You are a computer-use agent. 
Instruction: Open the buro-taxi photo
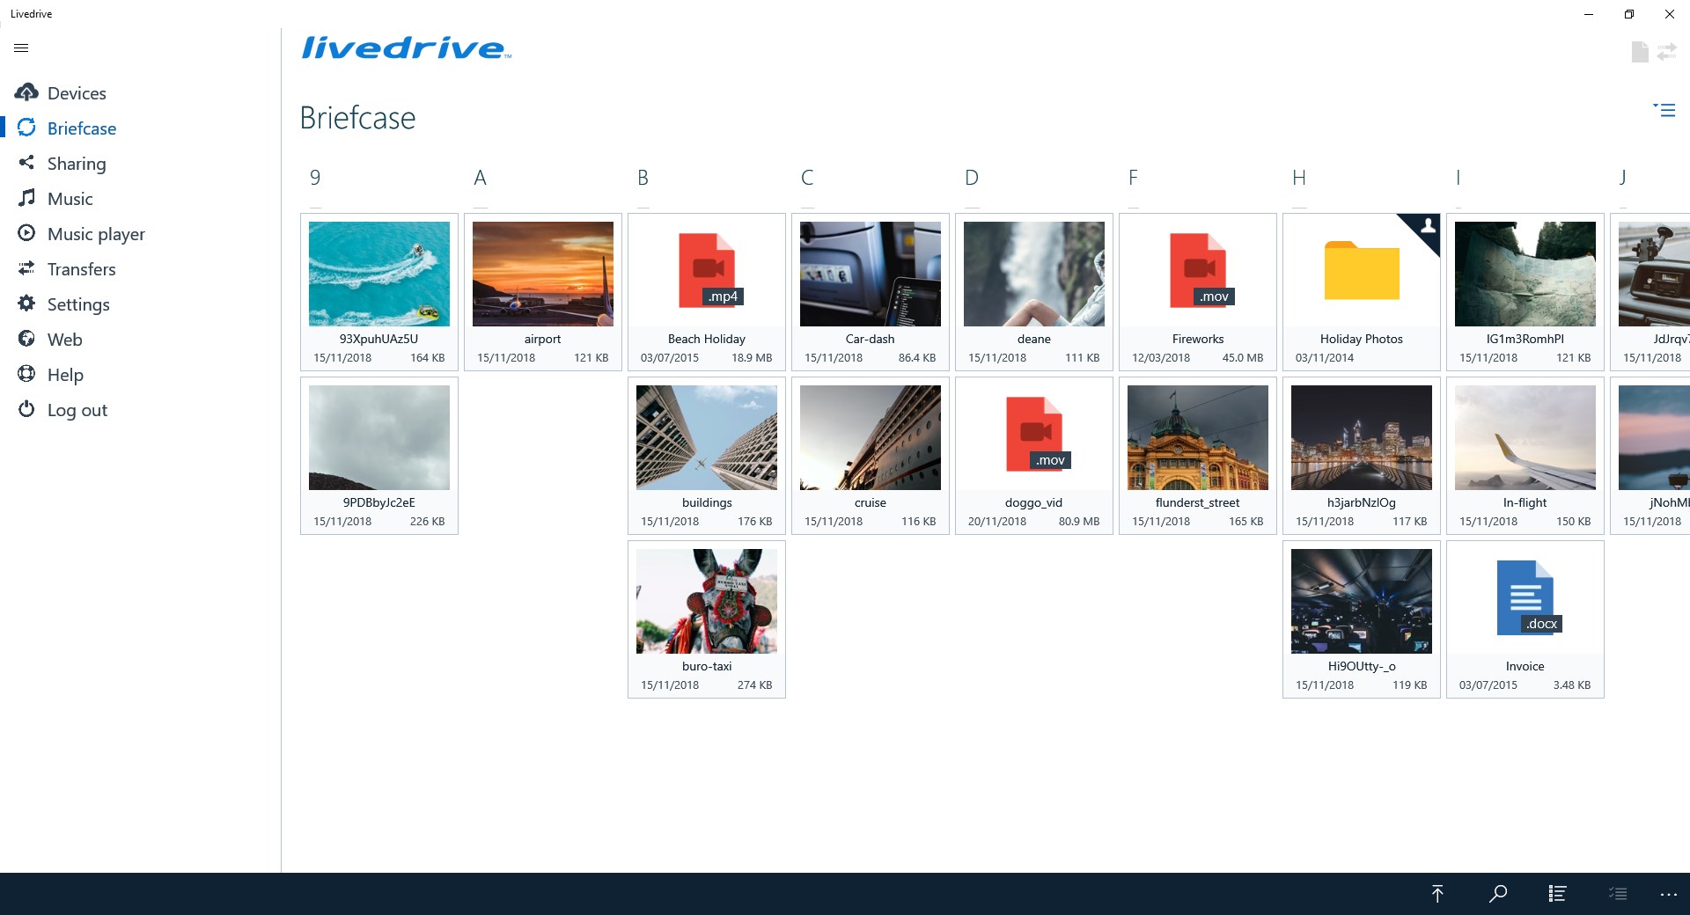[707, 619]
